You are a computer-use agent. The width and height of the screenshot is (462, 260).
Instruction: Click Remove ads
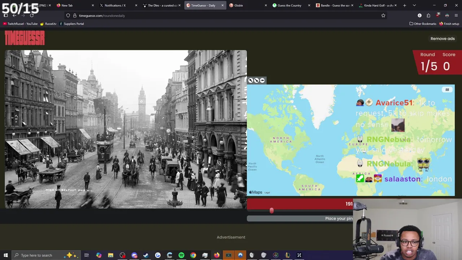[x=443, y=39]
